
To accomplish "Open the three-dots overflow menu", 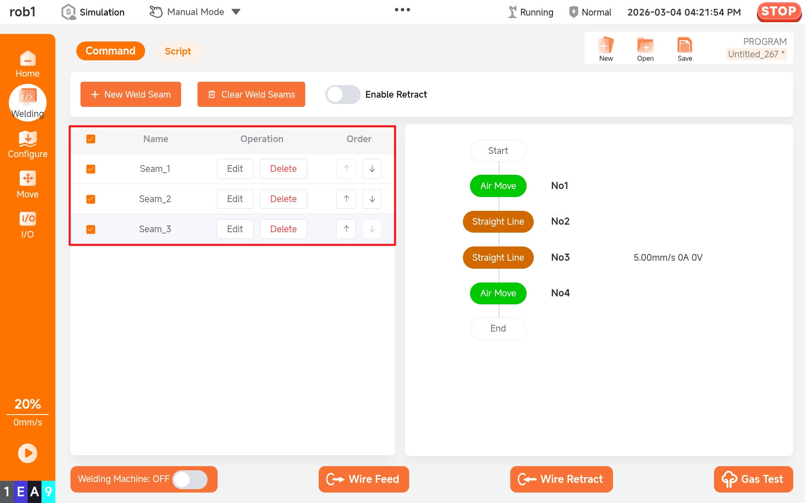I will [402, 10].
